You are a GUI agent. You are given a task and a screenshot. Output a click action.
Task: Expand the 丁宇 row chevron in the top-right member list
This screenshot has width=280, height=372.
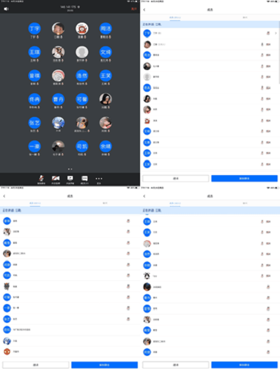tap(276, 33)
